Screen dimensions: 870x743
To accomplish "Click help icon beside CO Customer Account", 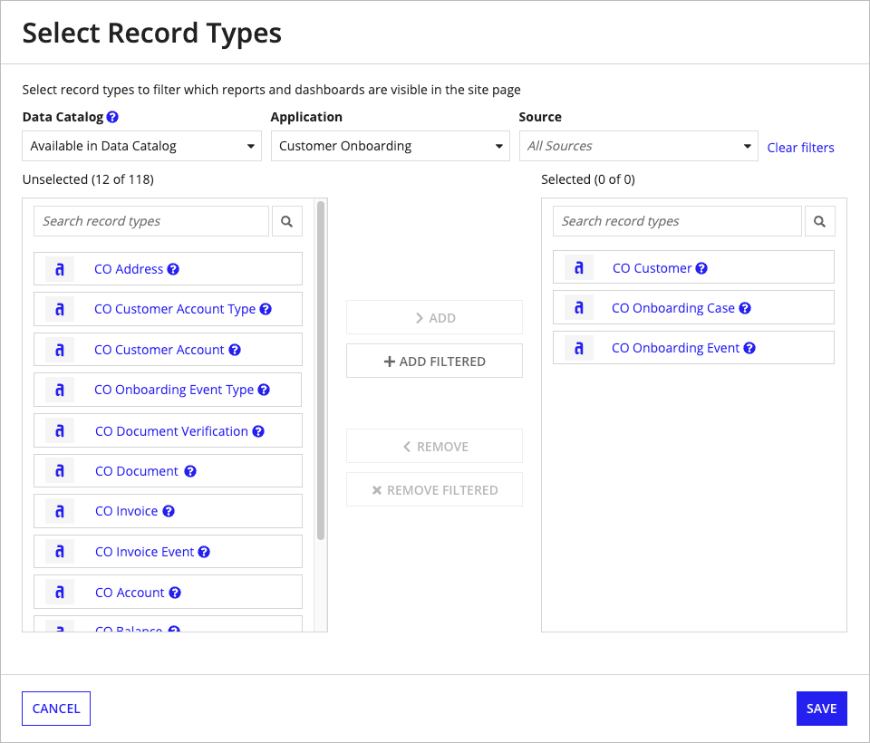I will 235,350.
